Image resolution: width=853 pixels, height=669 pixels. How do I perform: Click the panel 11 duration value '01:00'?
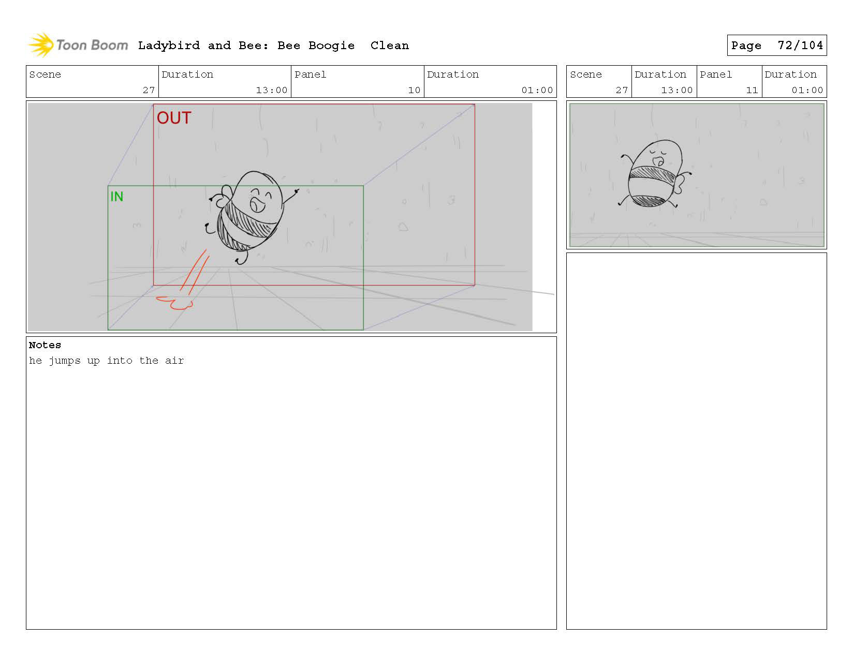[807, 90]
